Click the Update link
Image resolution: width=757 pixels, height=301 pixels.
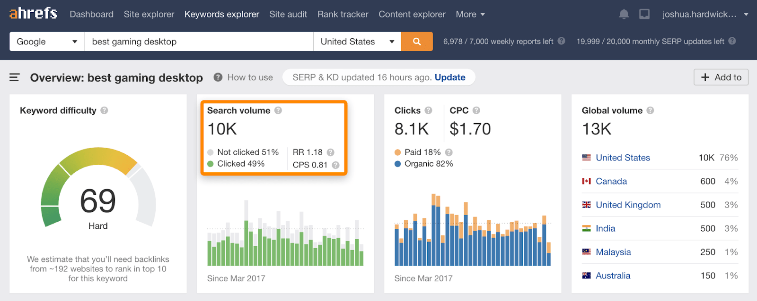click(450, 77)
